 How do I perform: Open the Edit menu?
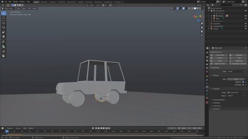[x=10, y=2]
